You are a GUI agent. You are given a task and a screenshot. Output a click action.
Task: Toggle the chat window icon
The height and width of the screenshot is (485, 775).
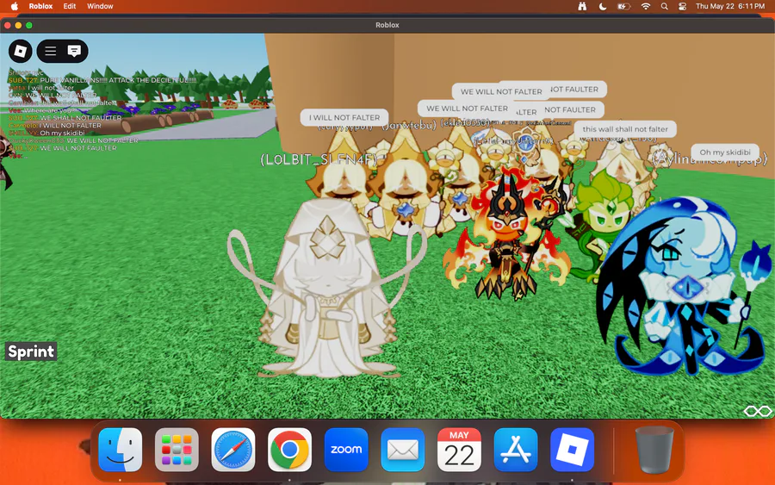(74, 51)
